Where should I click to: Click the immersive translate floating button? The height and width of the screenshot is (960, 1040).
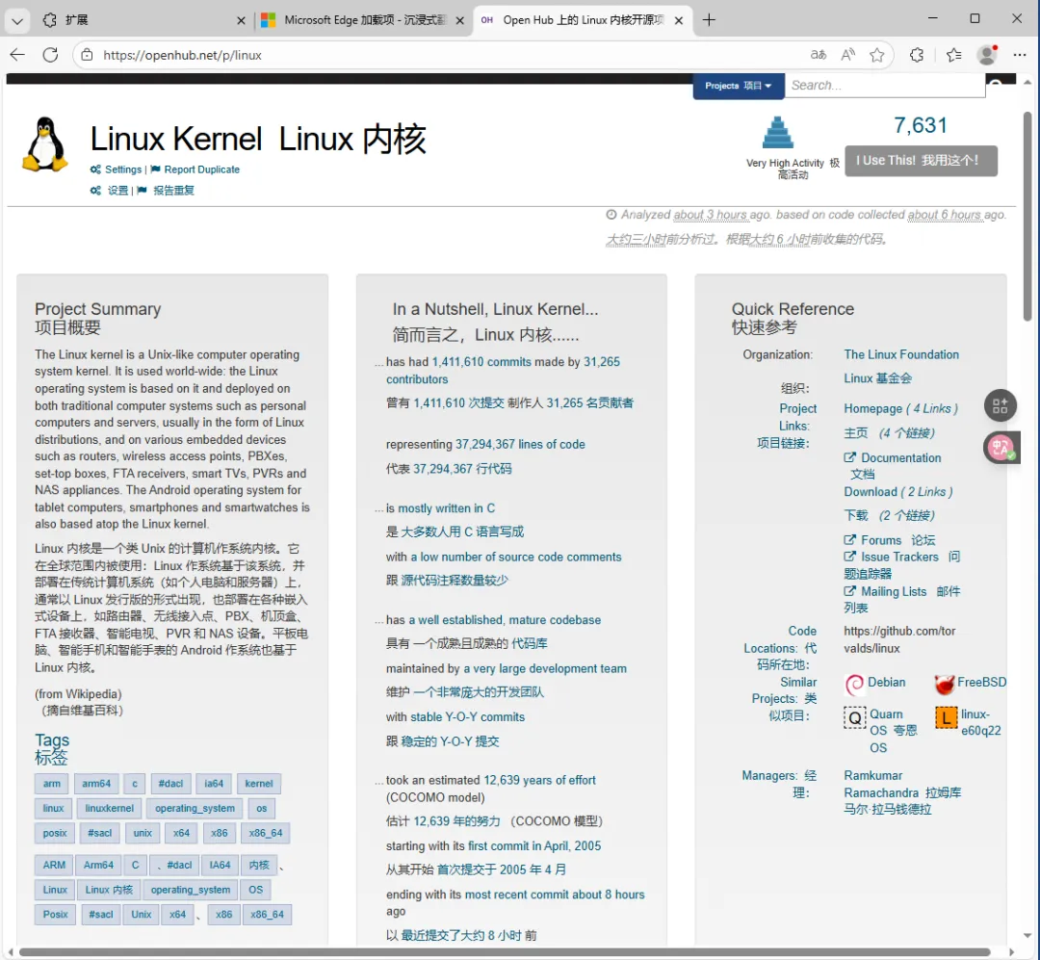pyautogui.click(x=1001, y=448)
